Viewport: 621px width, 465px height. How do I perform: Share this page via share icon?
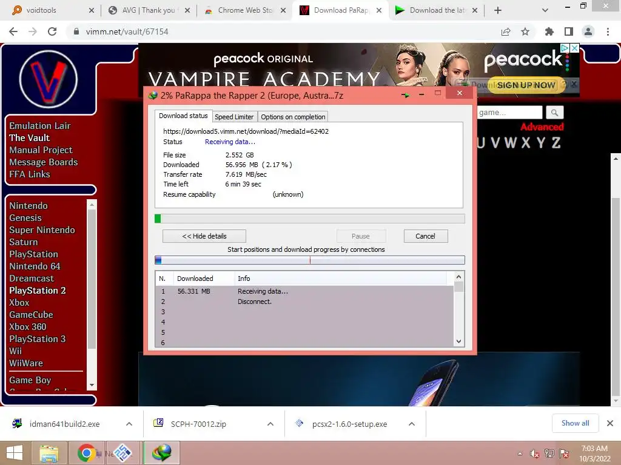click(x=506, y=31)
